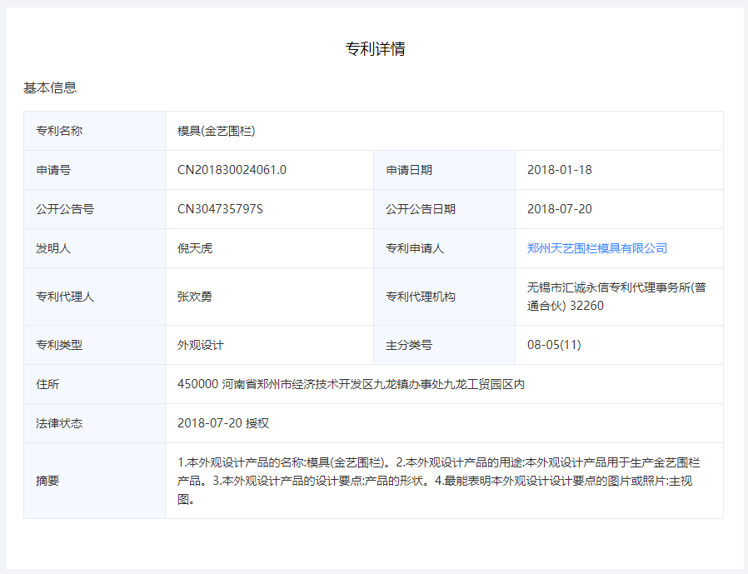Screen dimensions: 748x574
Task: Select the patent name 模具(金艺围栏)
Action: click(216, 131)
